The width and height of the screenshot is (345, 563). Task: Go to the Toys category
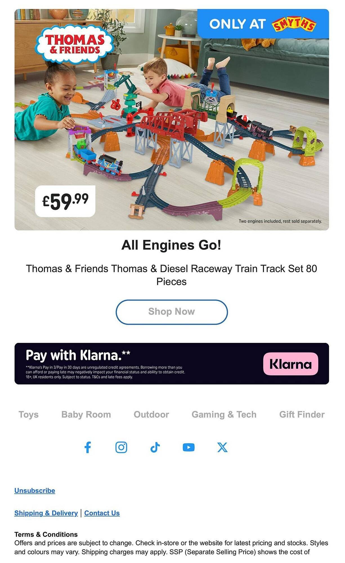pyautogui.click(x=28, y=414)
